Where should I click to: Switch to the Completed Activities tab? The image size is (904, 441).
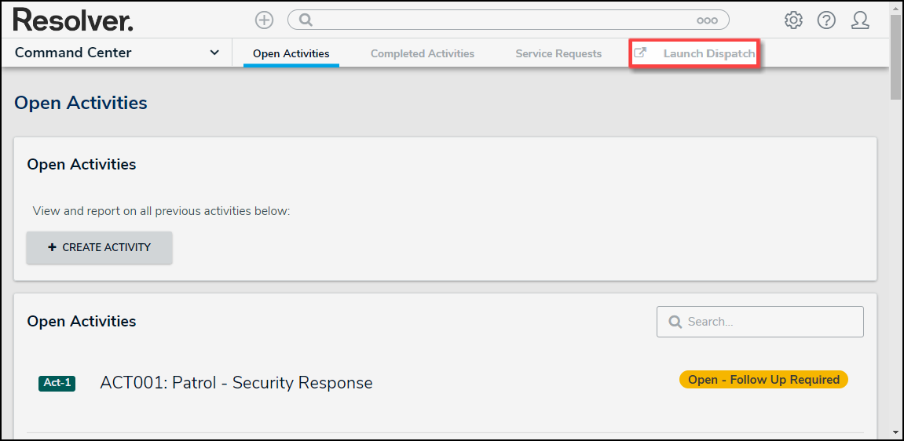point(423,54)
